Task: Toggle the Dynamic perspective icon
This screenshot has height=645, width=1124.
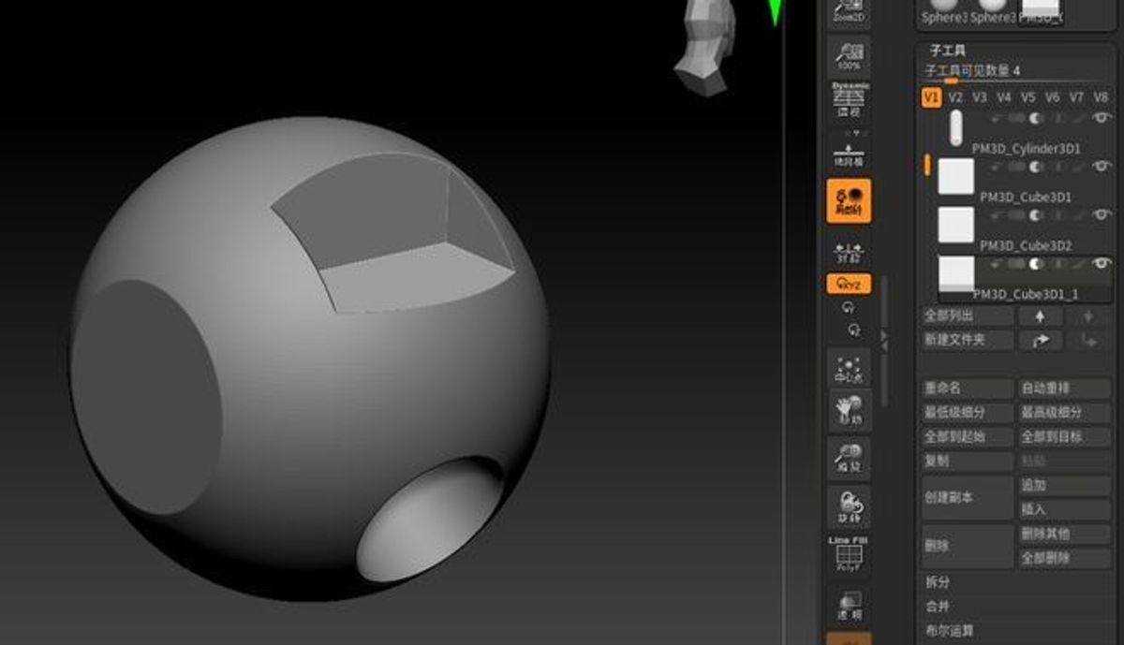Action: coord(850,99)
